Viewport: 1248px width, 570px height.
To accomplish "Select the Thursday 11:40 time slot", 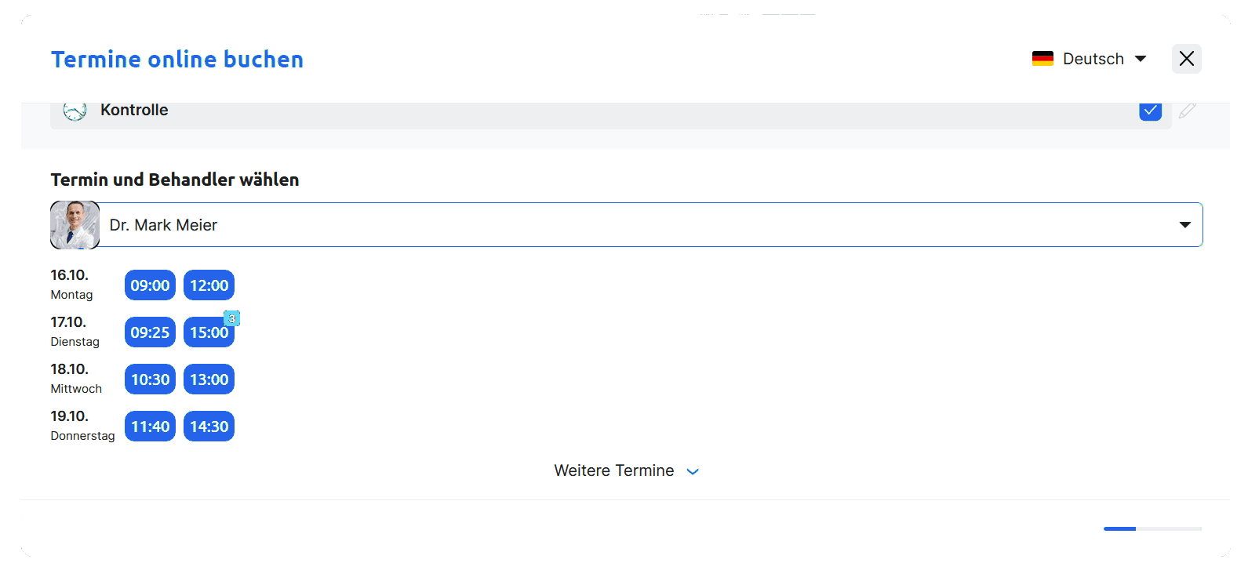I will [150, 427].
